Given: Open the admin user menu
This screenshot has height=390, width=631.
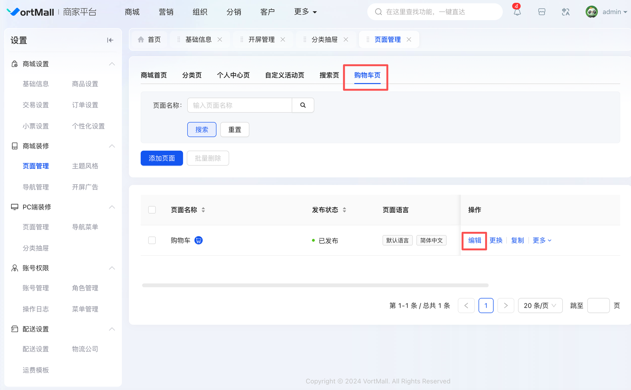Looking at the screenshot, I should coord(607,12).
